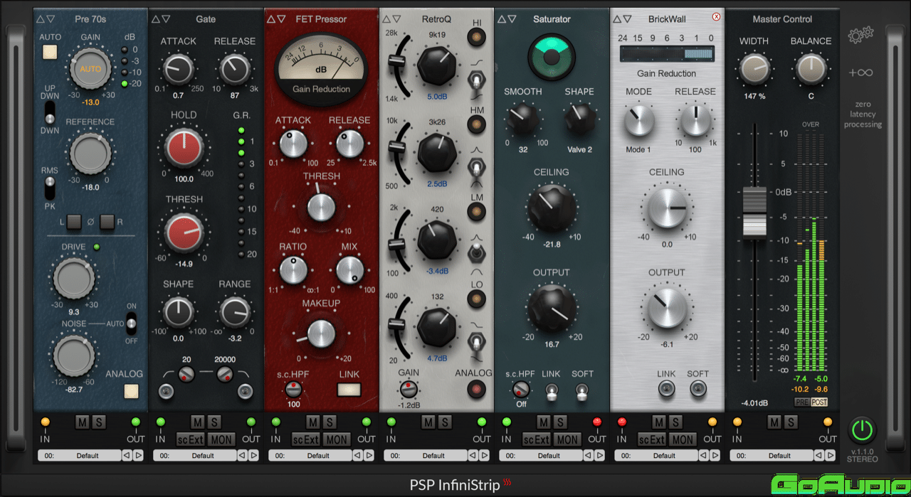
Task: Click the master volume fader handle
Action: point(754,212)
